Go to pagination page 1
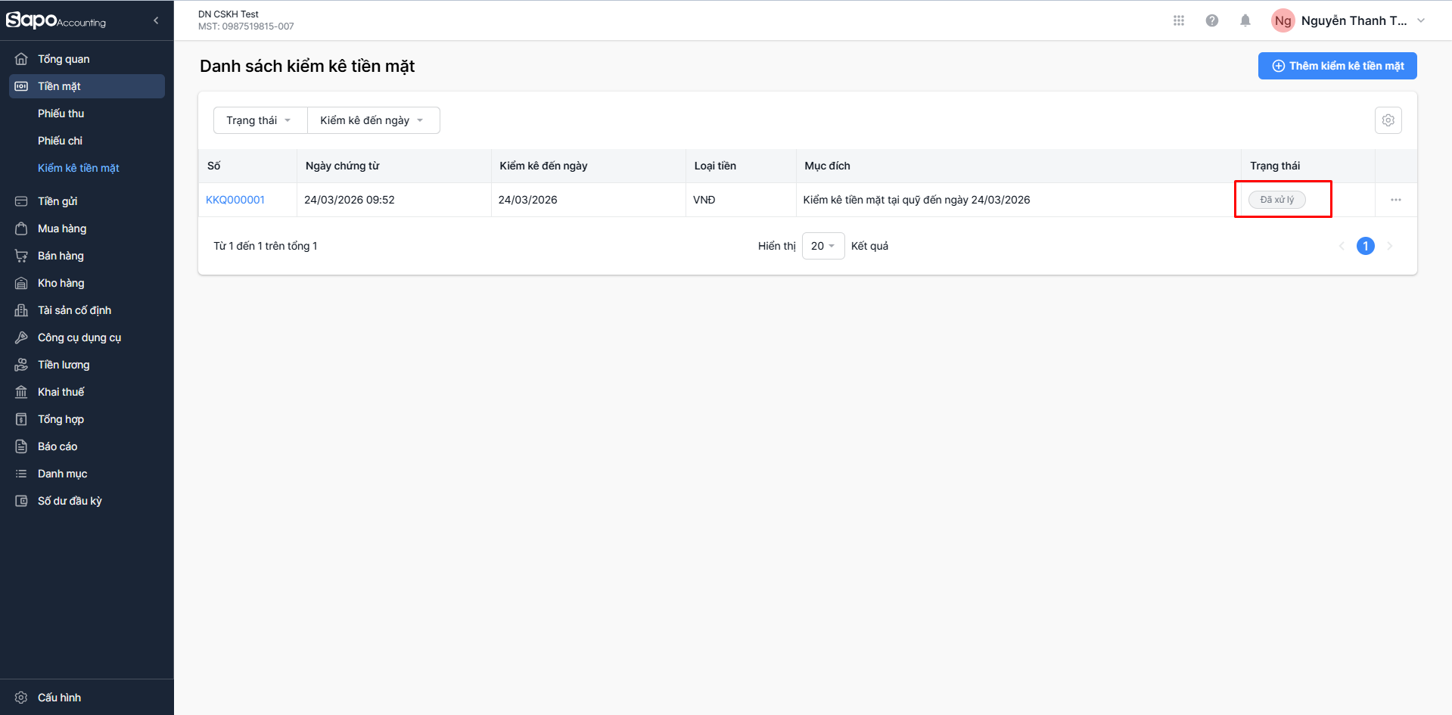 (1366, 246)
